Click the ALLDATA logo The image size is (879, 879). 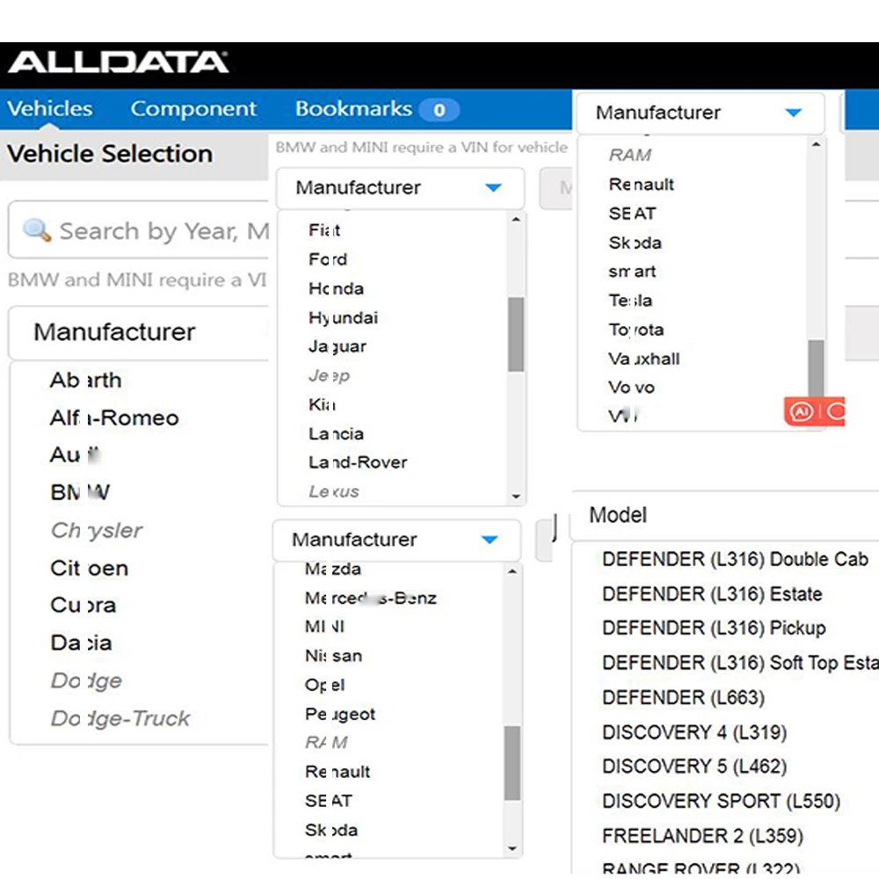coord(118,62)
